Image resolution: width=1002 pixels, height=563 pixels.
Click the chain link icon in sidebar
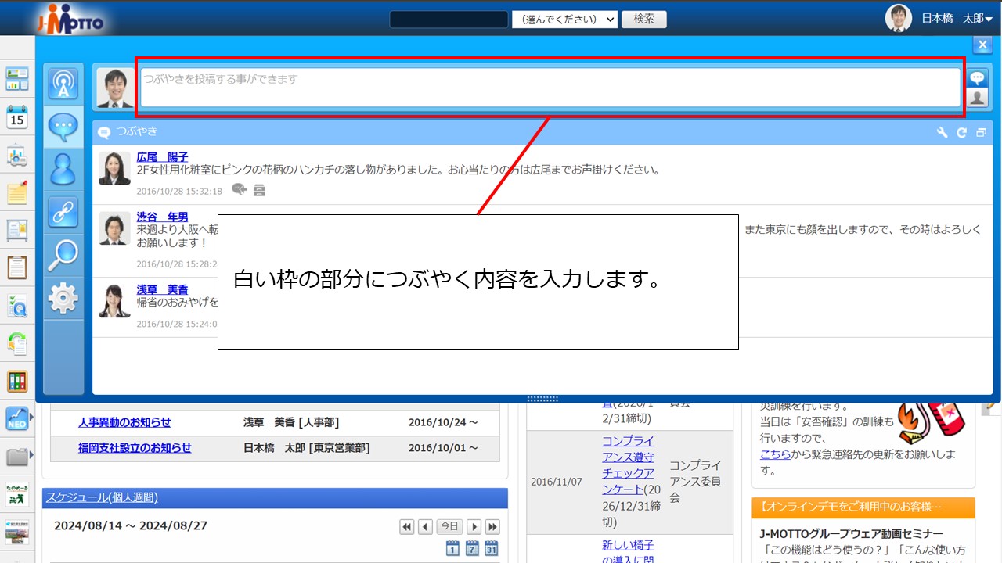63,212
